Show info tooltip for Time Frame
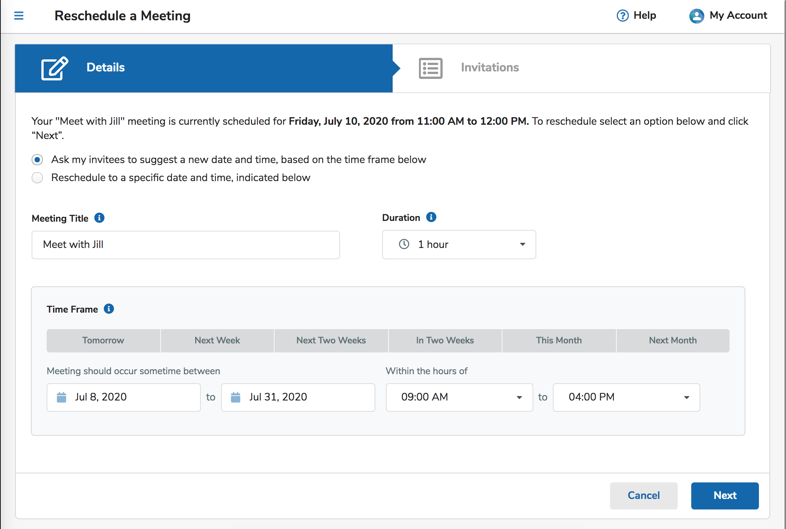The image size is (786, 529). [x=109, y=309]
